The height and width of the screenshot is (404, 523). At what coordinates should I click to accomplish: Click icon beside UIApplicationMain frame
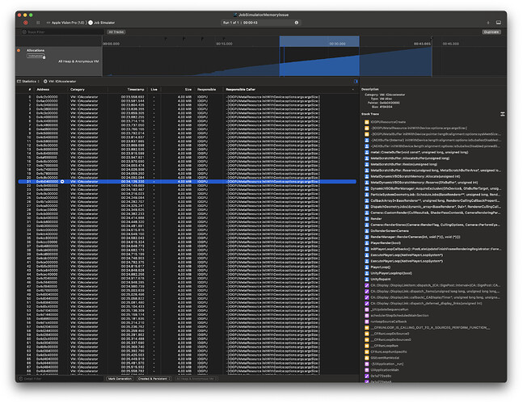[366, 370]
